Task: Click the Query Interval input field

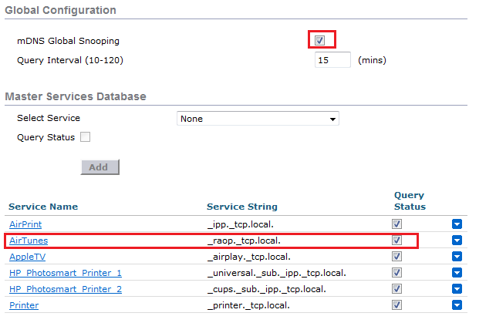Action: (x=332, y=60)
